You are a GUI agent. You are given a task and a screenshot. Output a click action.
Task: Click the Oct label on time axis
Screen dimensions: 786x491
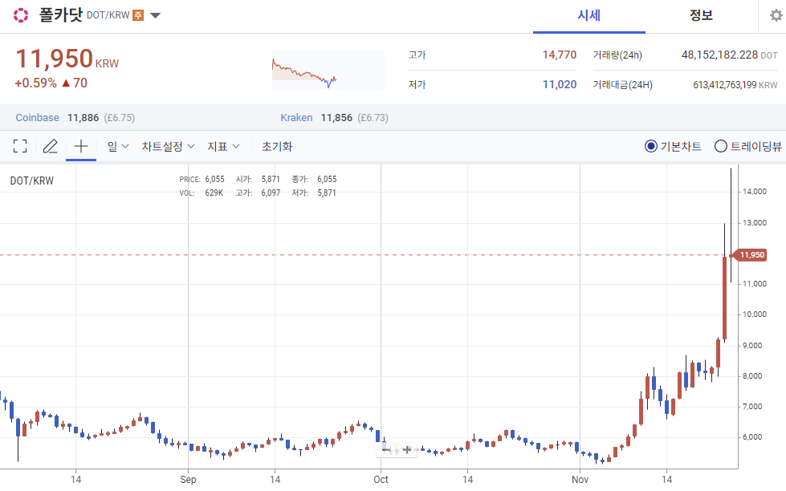click(x=381, y=480)
